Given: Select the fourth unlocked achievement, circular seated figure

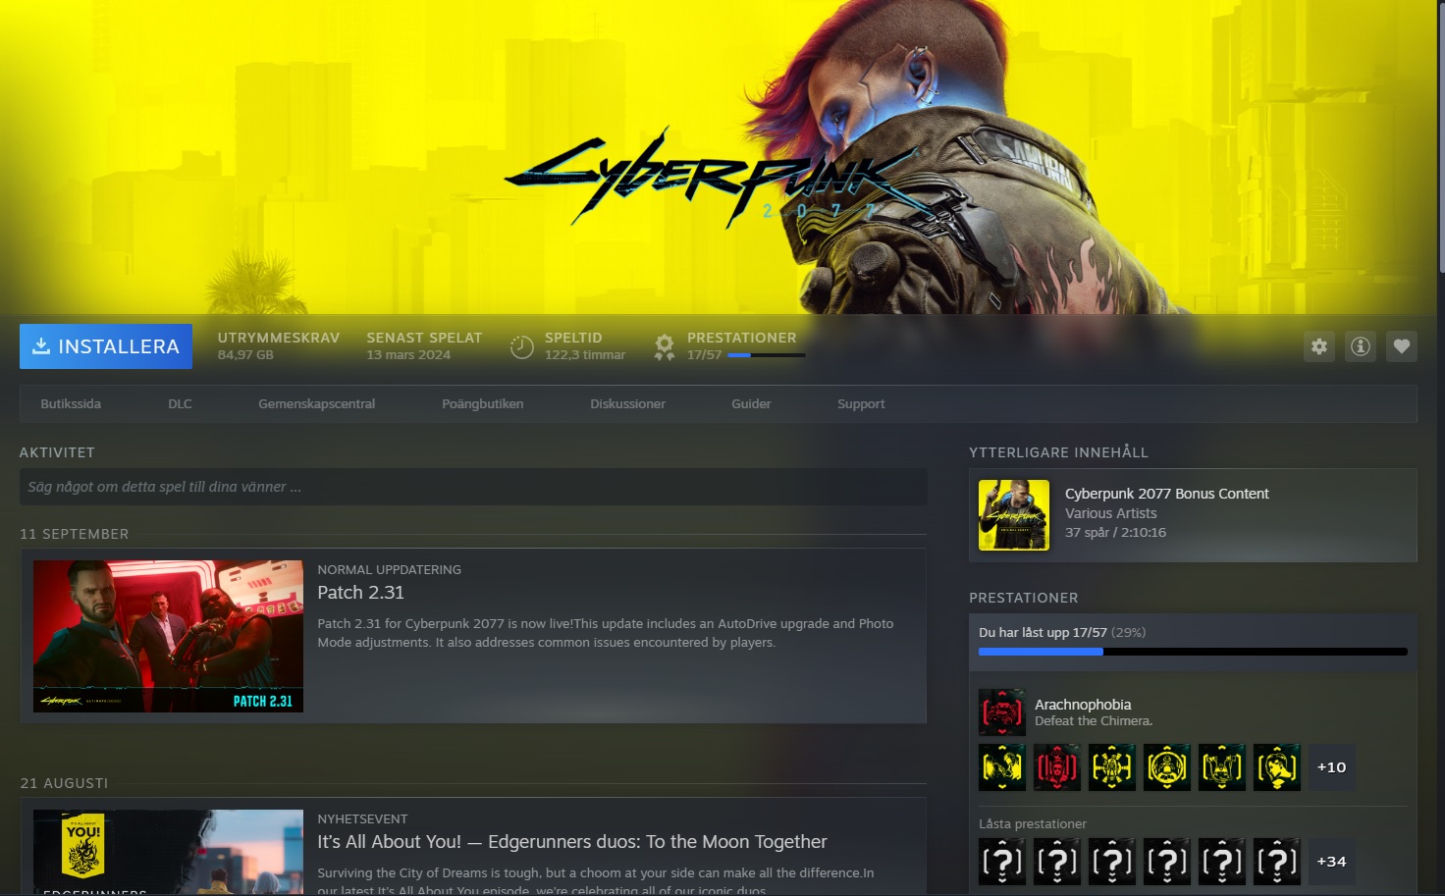Looking at the screenshot, I should click(1167, 767).
